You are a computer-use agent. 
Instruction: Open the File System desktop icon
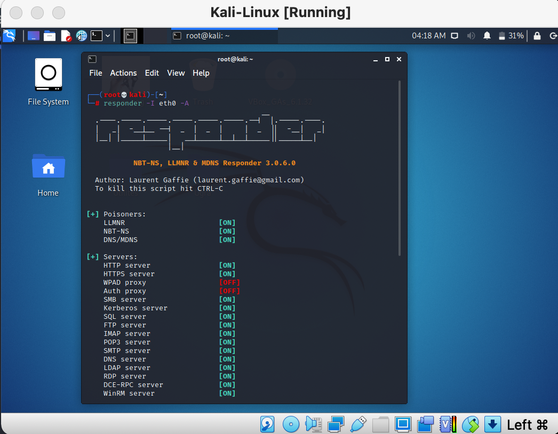pyautogui.click(x=49, y=82)
